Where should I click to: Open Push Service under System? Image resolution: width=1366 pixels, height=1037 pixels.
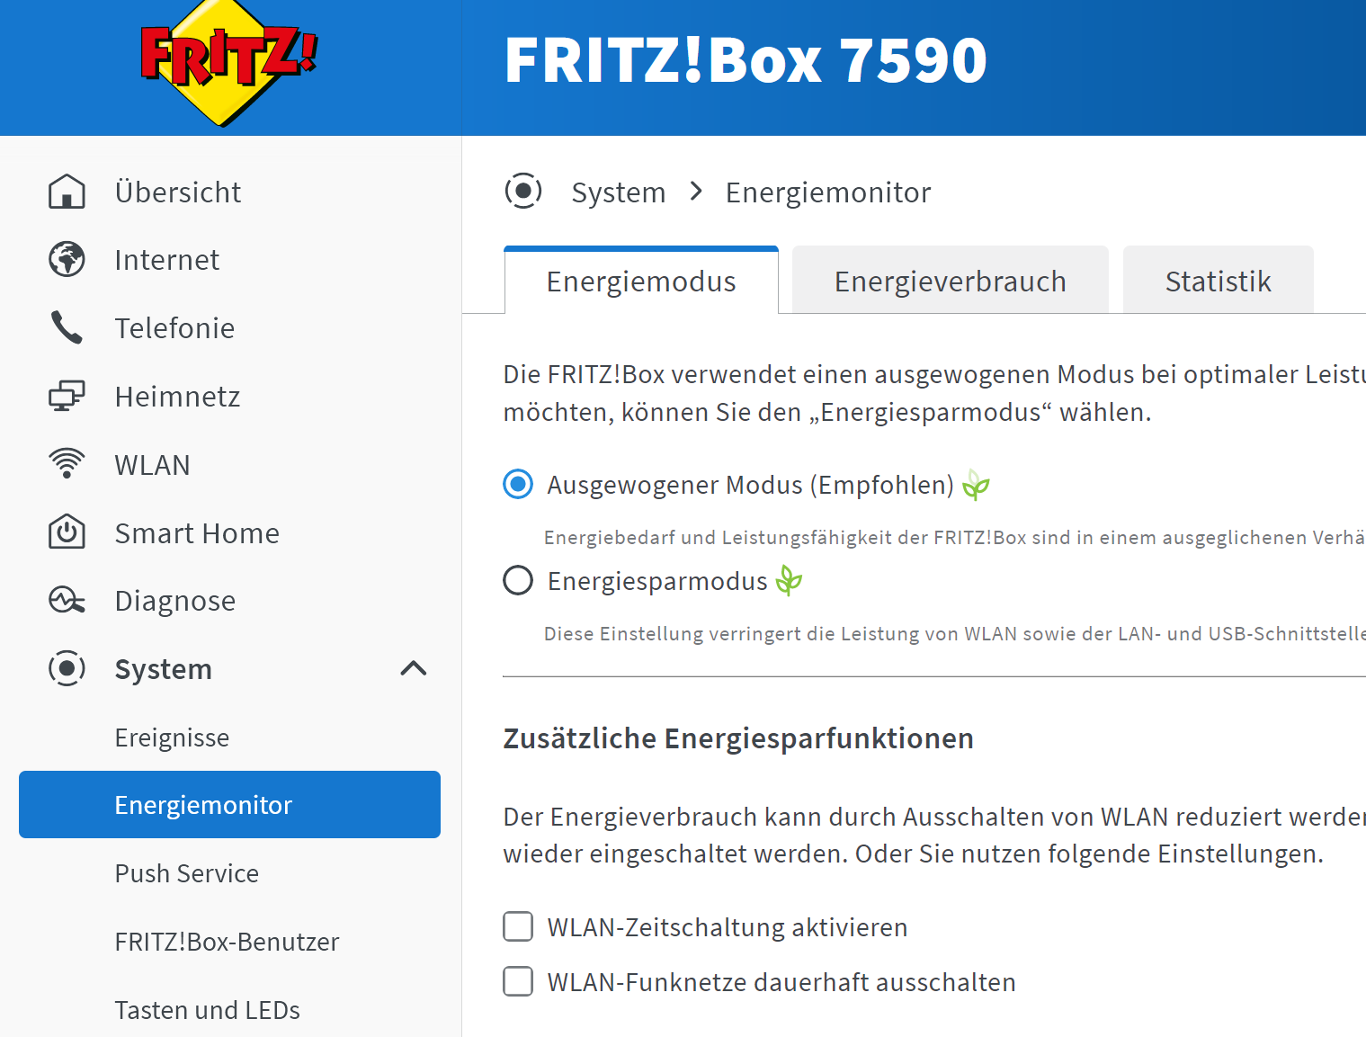tap(187, 873)
